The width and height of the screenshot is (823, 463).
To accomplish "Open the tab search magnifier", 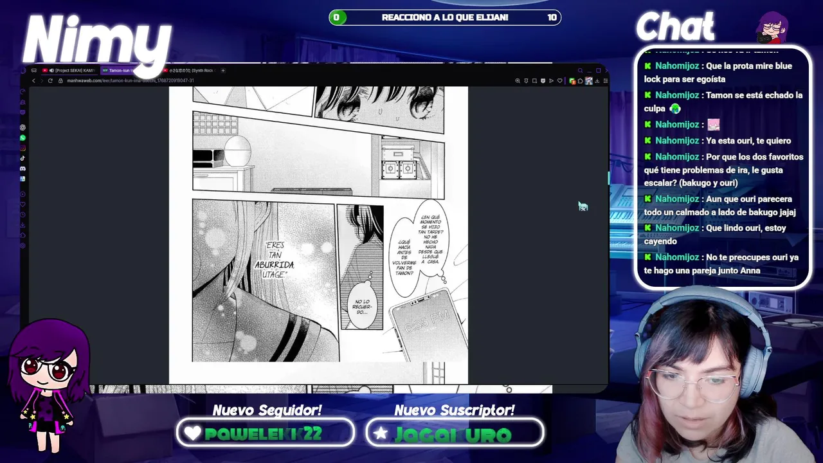I will [580, 70].
